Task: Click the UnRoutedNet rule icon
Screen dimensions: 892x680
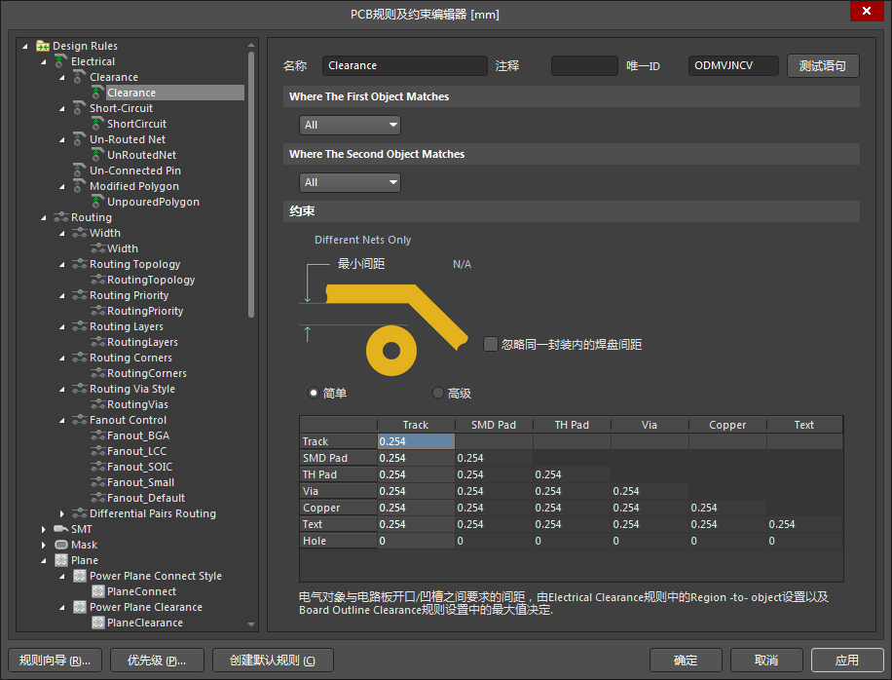Action: point(97,155)
